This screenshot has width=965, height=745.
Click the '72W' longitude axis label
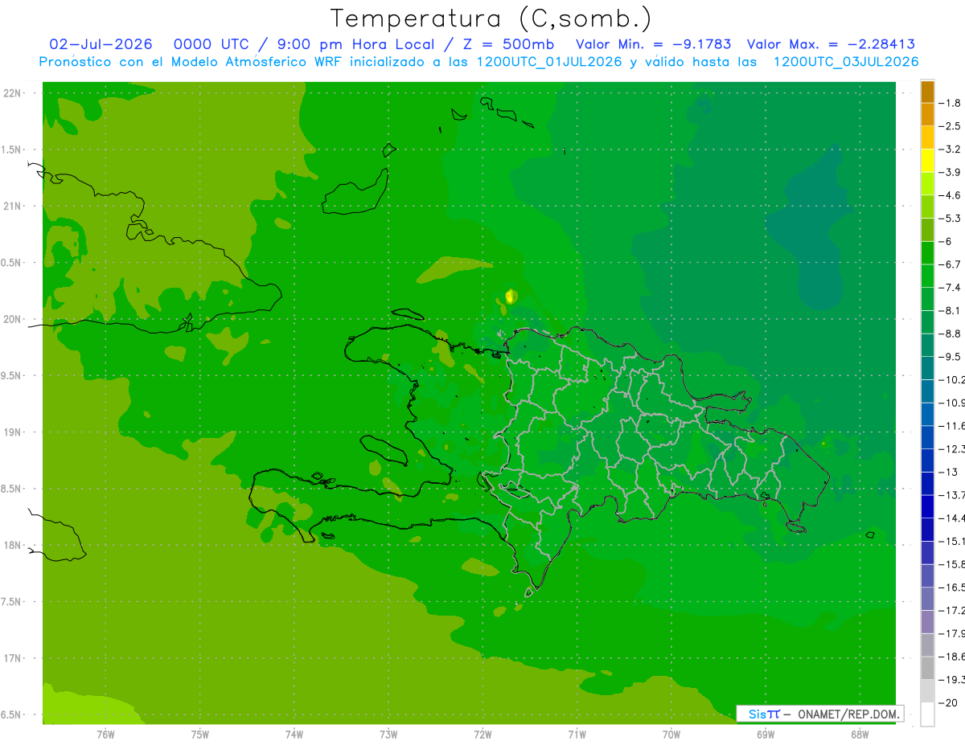[x=482, y=735]
